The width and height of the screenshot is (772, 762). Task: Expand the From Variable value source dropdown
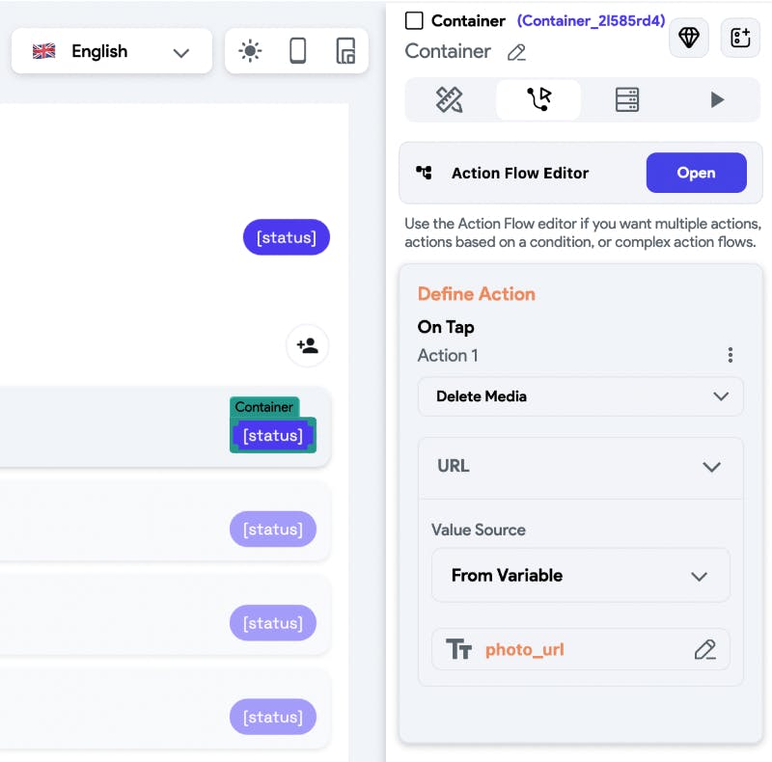pyautogui.click(x=580, y=575)
